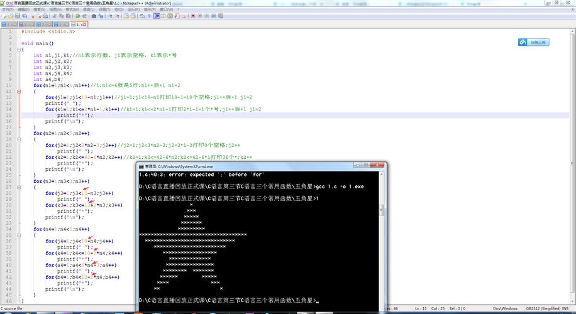The height and width of the screenshot is (314, 576).
Task: Open the 运行(R) menu
Action: 133,9
